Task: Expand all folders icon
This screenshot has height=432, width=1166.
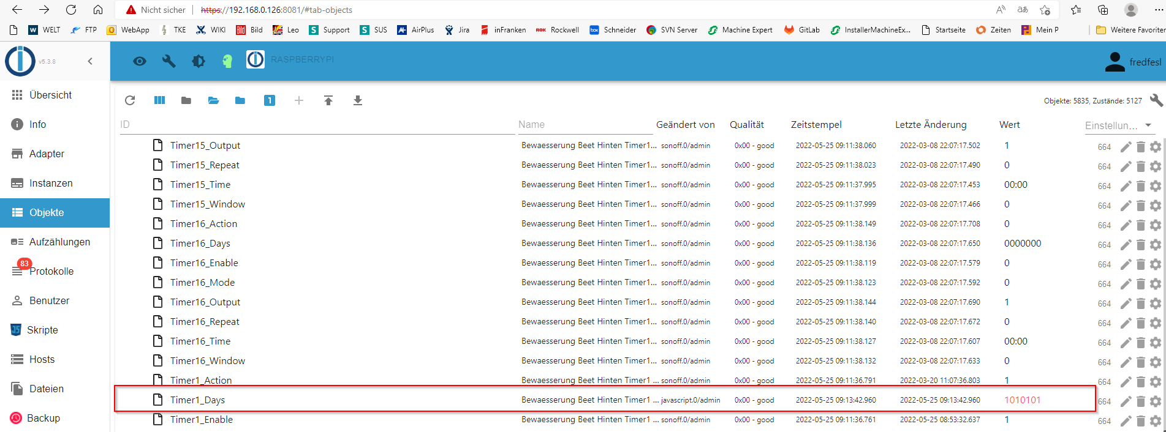Action: click(213, 100)
